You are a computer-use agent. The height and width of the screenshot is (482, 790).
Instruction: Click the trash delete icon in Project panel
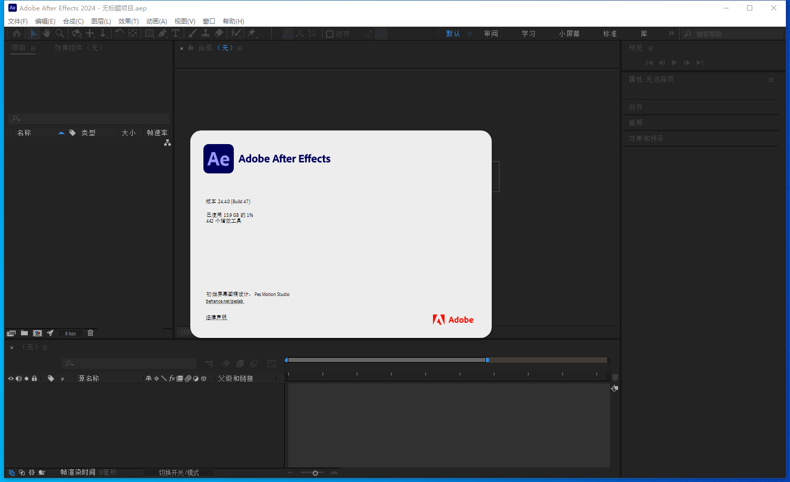point(90,333)
